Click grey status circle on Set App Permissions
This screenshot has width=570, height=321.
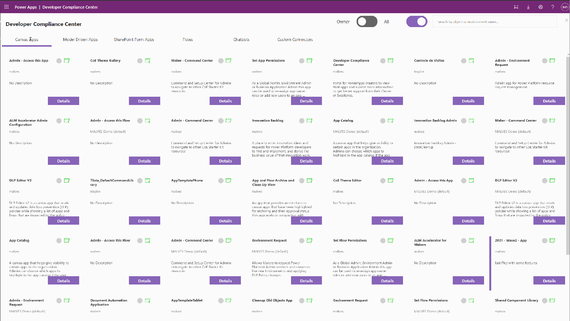tap(302, 61)
